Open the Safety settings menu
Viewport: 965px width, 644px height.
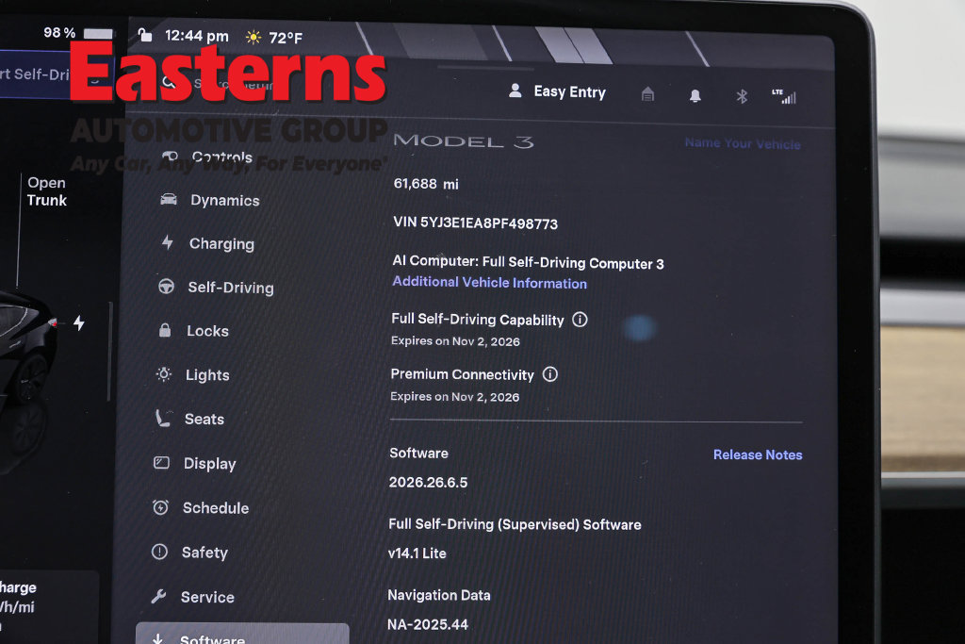tap(189, 553)
